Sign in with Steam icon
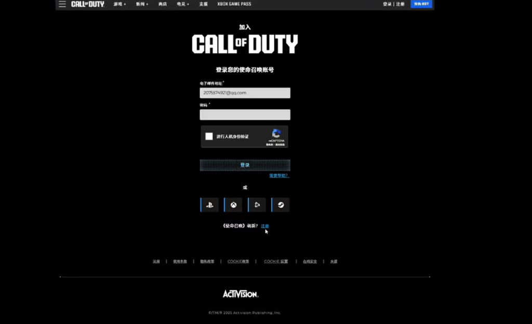This screenshot has height=324, width=532. (x=281, y=205)
